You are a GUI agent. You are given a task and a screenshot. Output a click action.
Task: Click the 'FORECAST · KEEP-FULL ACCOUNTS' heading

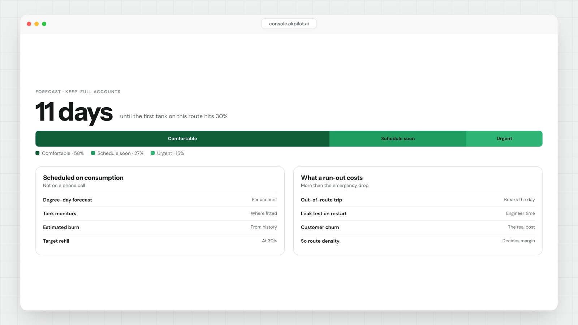pyautogui.click(x=78, y=92)
